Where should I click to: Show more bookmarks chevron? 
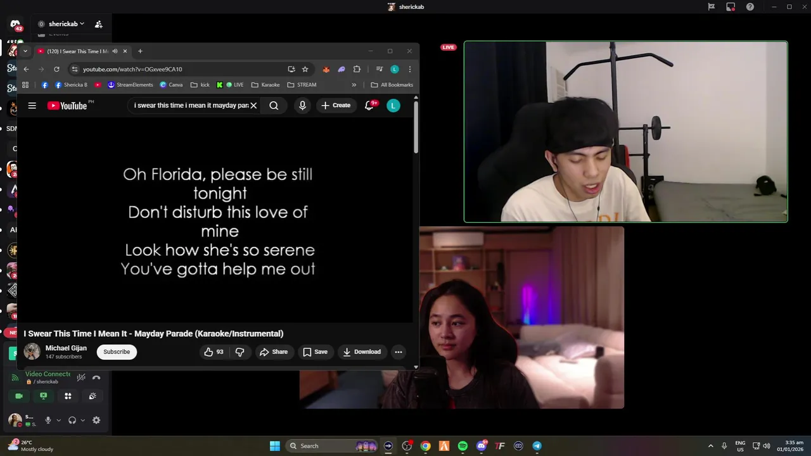(x=354, y=85)
